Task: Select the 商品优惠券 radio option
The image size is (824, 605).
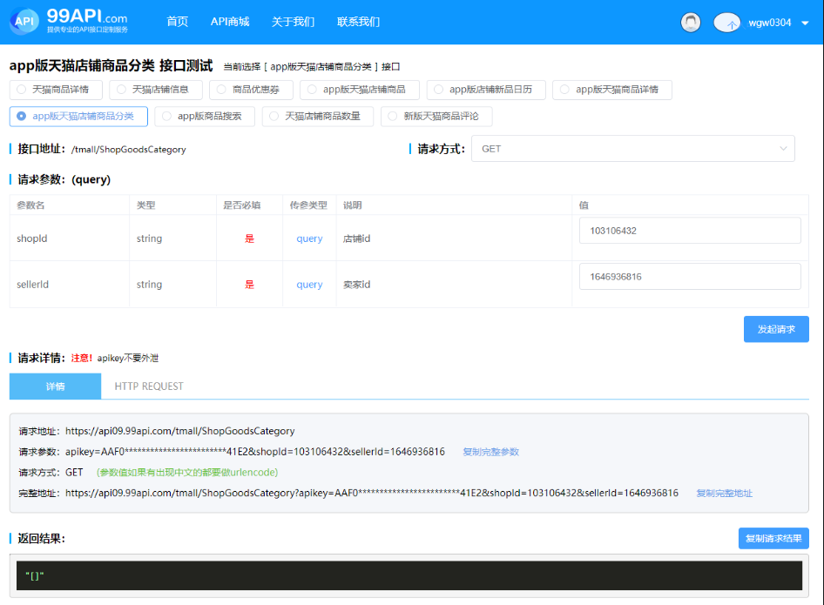Action: [251, 90]
